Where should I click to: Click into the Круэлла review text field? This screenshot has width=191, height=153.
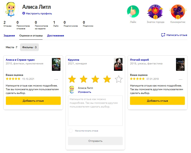click(95, 110)
